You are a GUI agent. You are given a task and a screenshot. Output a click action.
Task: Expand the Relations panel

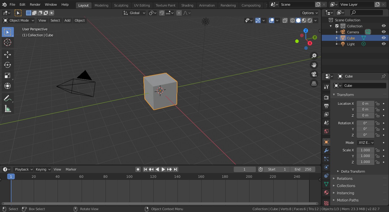tap(344, 179)
